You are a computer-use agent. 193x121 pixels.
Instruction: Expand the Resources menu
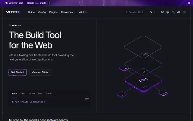[68, 12]
